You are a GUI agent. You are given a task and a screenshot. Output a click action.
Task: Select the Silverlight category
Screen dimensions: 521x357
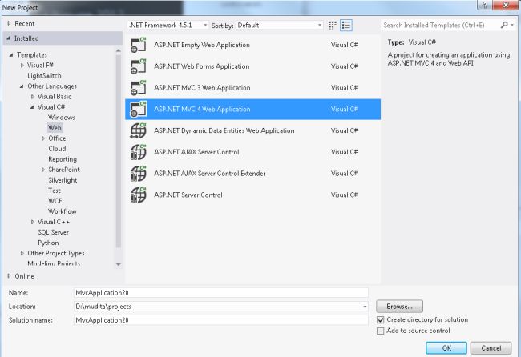[x=63, y=180]
